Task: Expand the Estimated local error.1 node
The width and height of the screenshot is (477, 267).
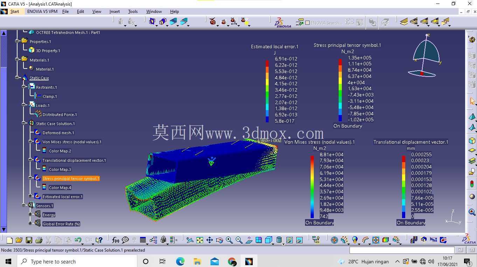Action: 30,196
